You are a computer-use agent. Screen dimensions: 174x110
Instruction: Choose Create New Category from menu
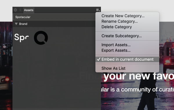[123, 16]
